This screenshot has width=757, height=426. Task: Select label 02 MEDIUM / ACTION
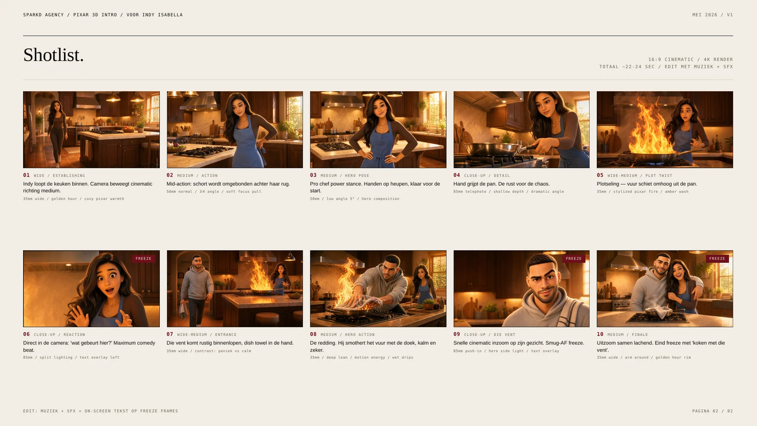[192, 175]
